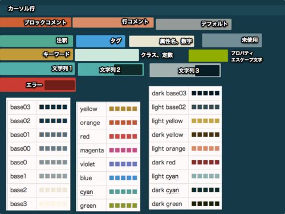Select the light base02 row label
The width and height of the screenshot is (285, 214).
[169, 107]
